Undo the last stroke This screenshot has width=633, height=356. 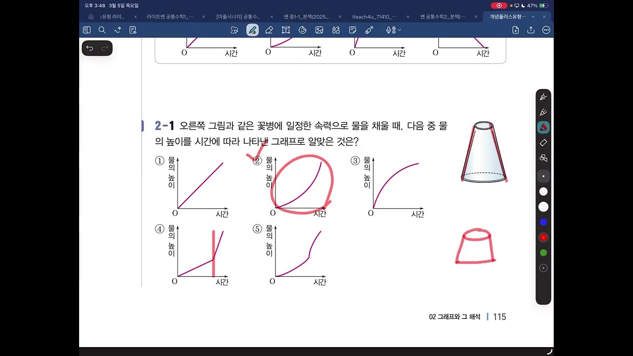(90, 48)
